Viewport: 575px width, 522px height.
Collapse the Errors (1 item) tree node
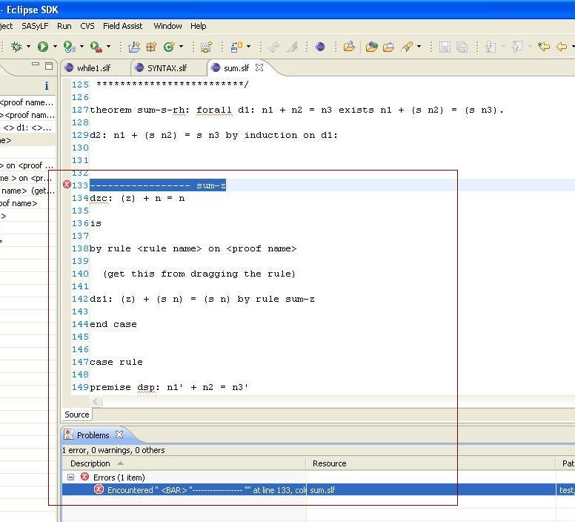[x=71, y=478]
